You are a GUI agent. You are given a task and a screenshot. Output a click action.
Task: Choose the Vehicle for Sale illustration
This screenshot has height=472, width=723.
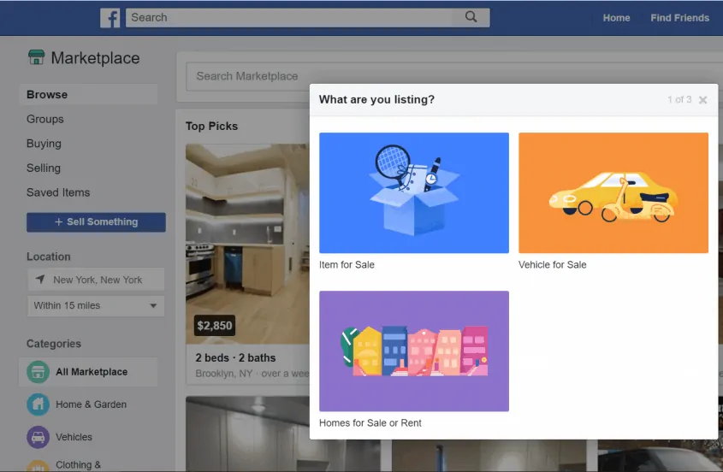(x=613, y=192)
